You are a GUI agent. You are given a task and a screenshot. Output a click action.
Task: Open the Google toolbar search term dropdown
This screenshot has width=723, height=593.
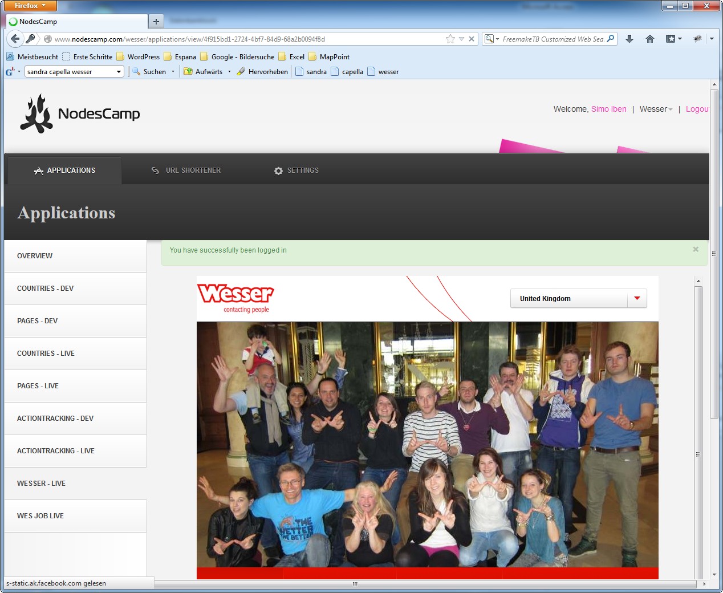click(x=119, y=72)
